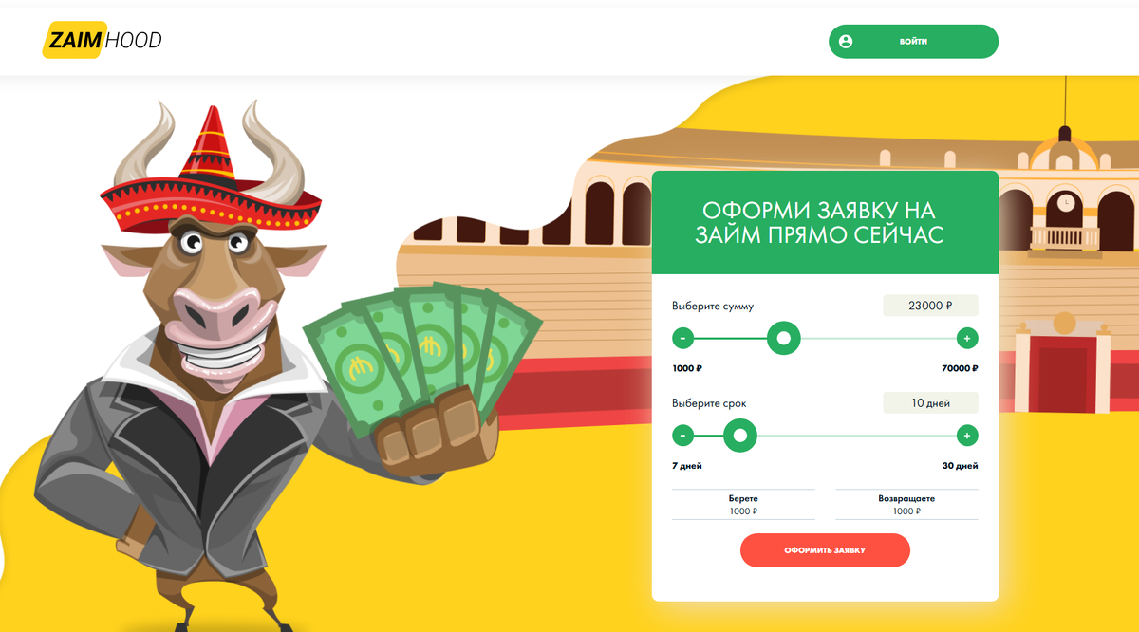The height and width of the screenshot is (632, 1139).
Task: Click the 10 дней term field
Action: pos(930,403)
